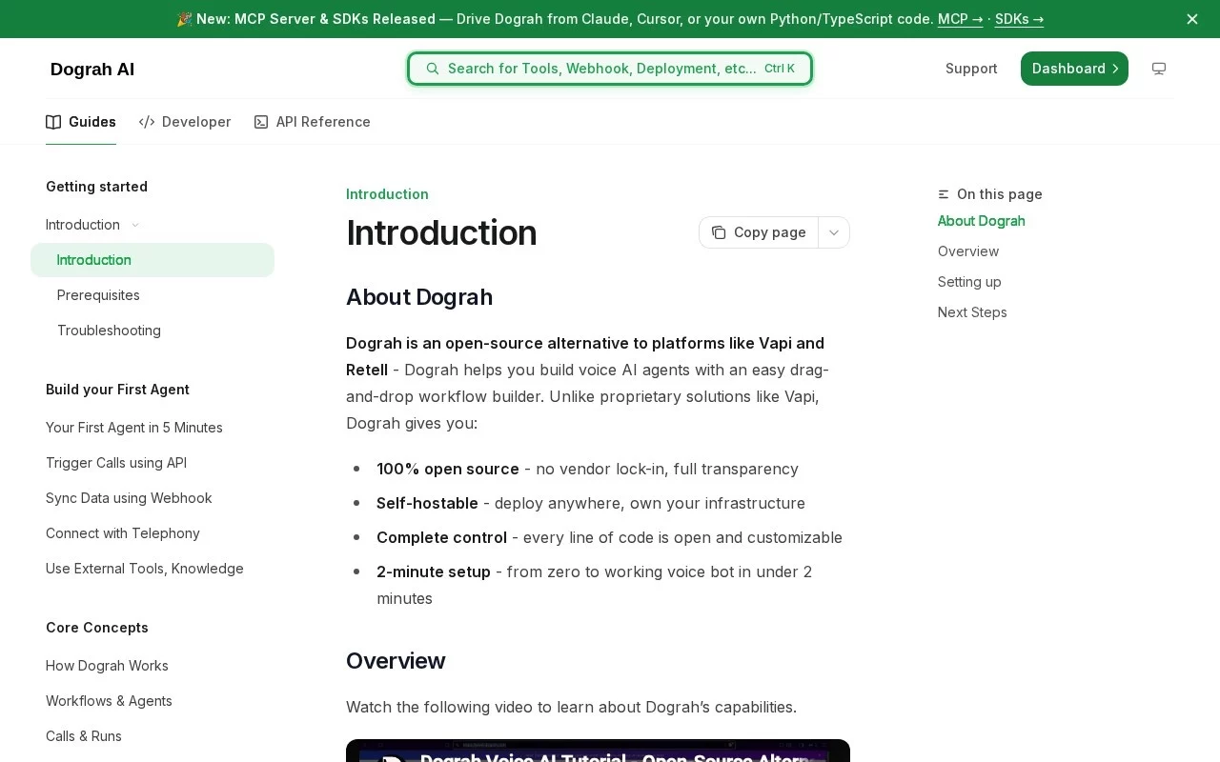
Task: Open Workflows & Agents page
Action: [x=109, y=701]
